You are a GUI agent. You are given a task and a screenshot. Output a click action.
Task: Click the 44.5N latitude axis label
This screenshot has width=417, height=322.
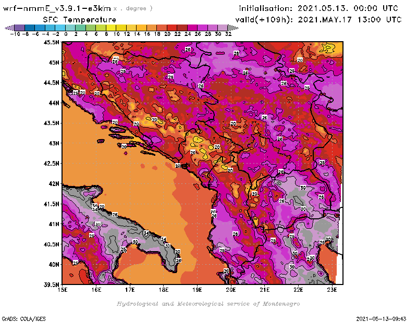click(51, 83)
